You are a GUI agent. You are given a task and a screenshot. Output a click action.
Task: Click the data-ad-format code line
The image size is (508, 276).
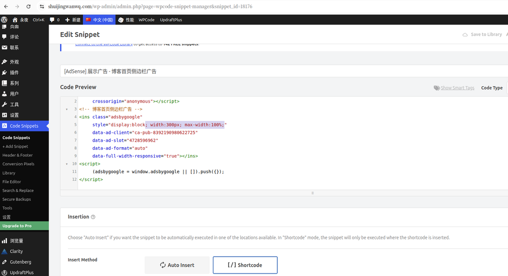[120, 148]
